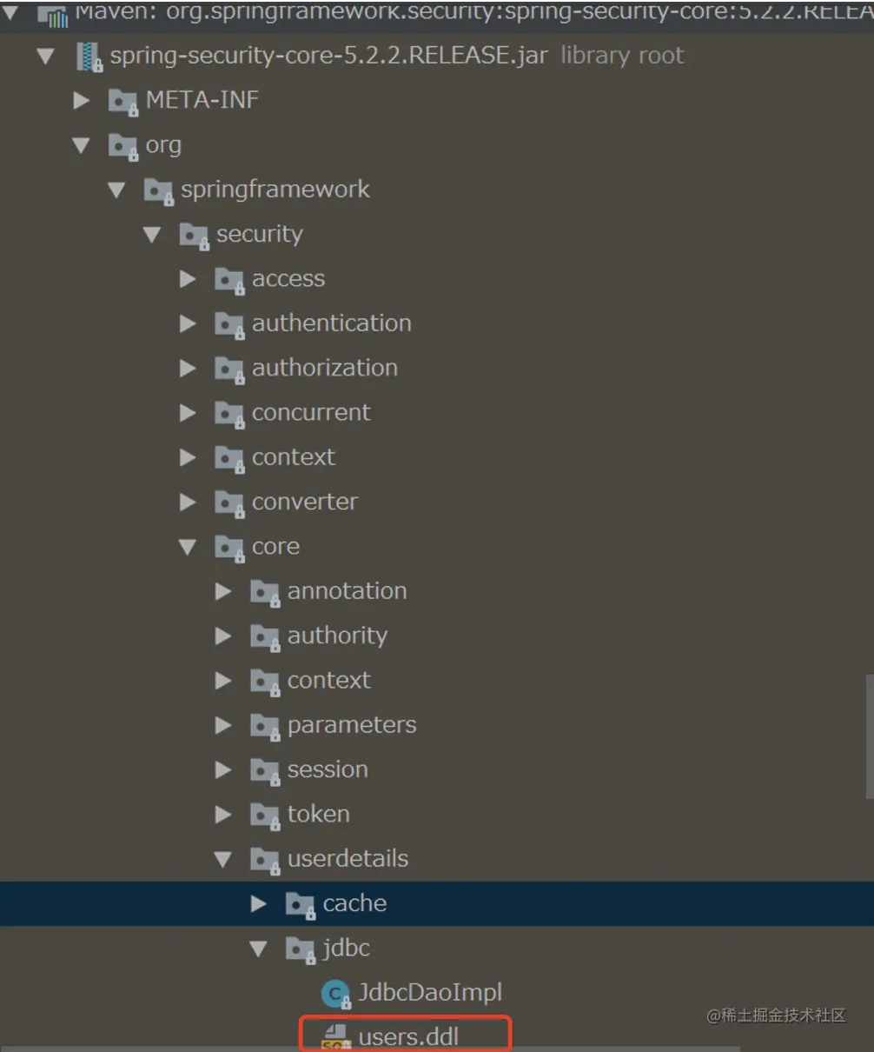Click the userdetails package folder icon
The height and width of the screenshot is (1052, 874).
tap(265, 861)
